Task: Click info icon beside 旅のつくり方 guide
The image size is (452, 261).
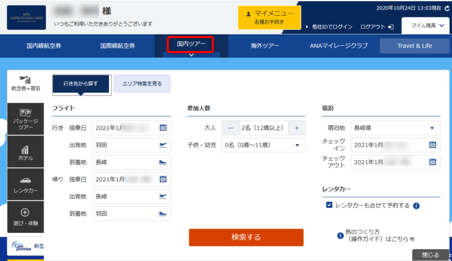Action: pos(341,236)
